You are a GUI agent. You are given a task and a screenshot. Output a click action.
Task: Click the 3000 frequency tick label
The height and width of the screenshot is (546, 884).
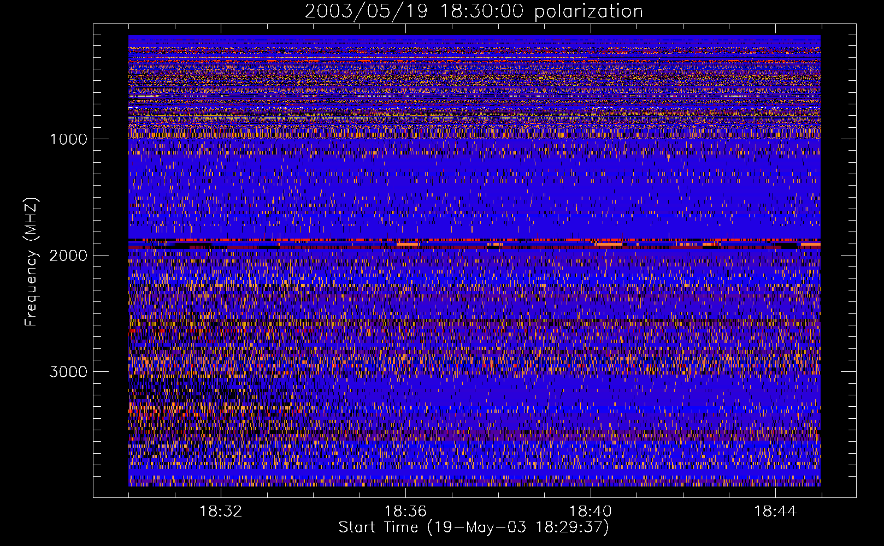tap(68, 372)
